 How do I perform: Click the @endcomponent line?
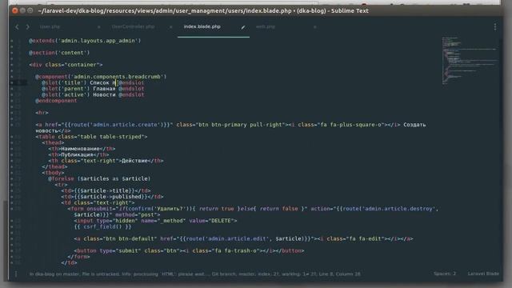click(56, 101)
